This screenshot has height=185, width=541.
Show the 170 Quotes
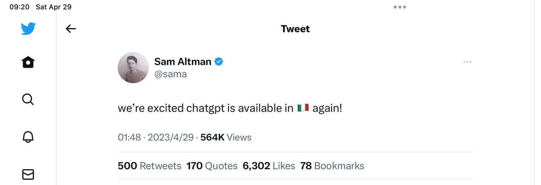click(x=212, y=166)
